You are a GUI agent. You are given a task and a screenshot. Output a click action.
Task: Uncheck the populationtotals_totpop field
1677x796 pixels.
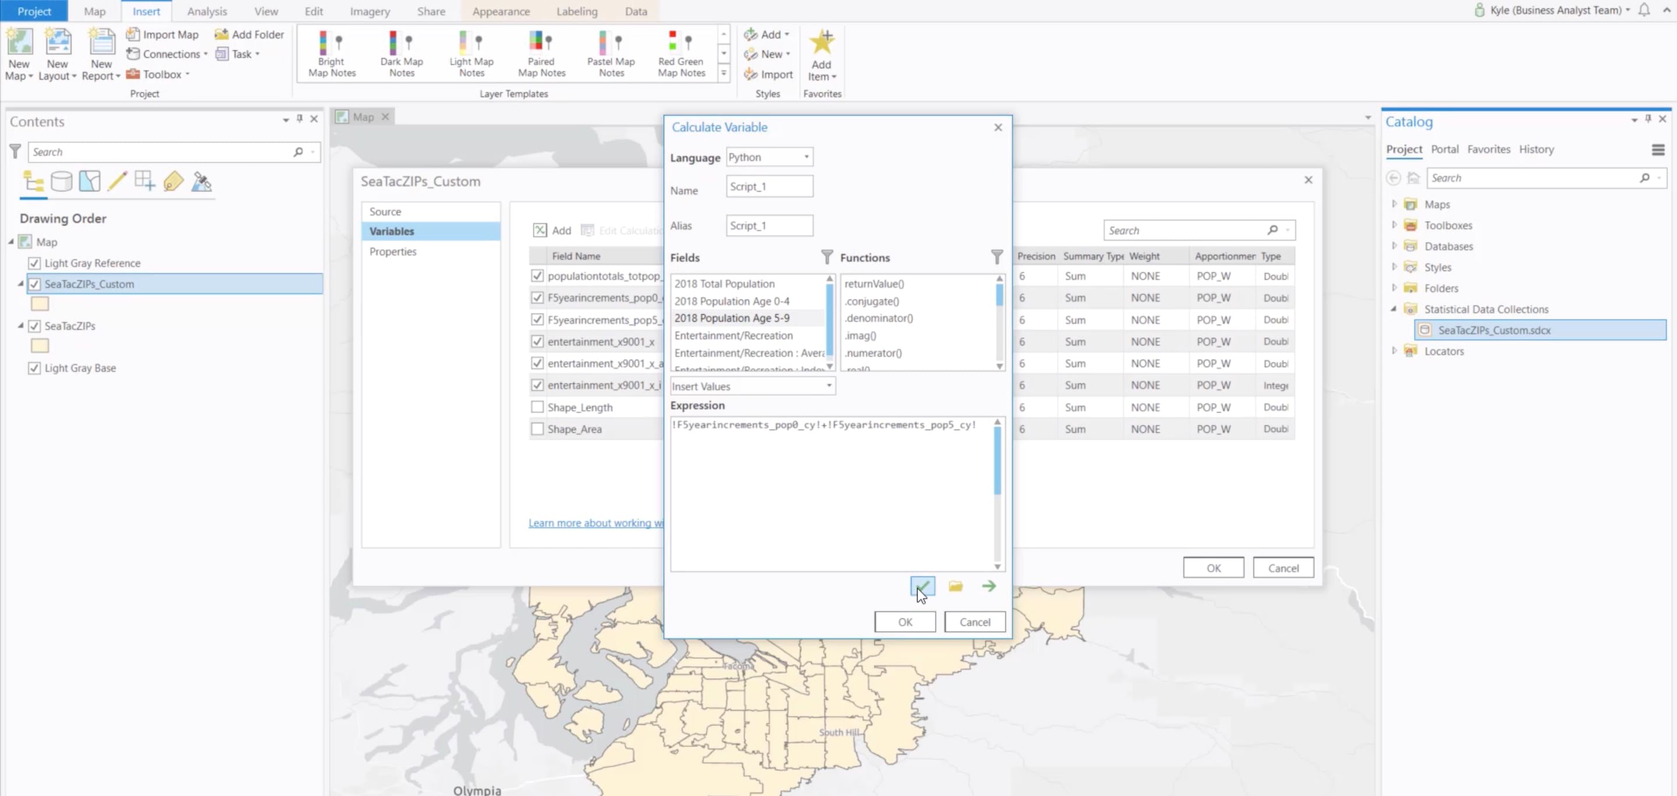[x=537, y=276]
